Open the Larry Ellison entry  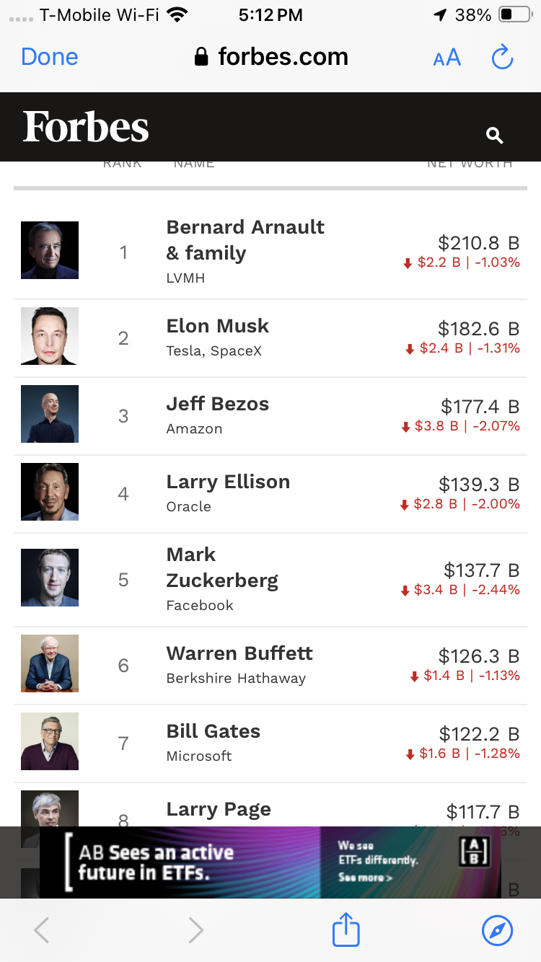coord(270,494)
